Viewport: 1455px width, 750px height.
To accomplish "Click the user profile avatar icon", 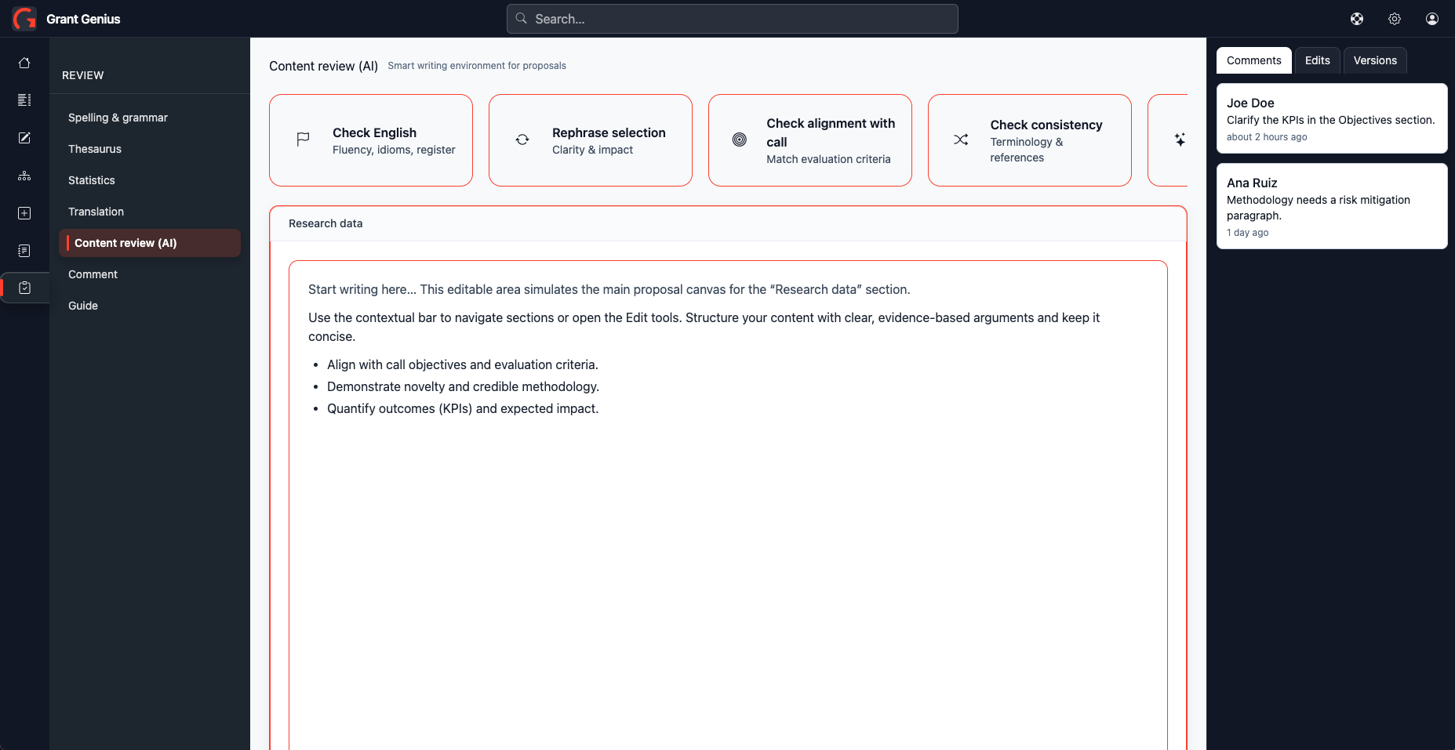I will point(1432,19).
